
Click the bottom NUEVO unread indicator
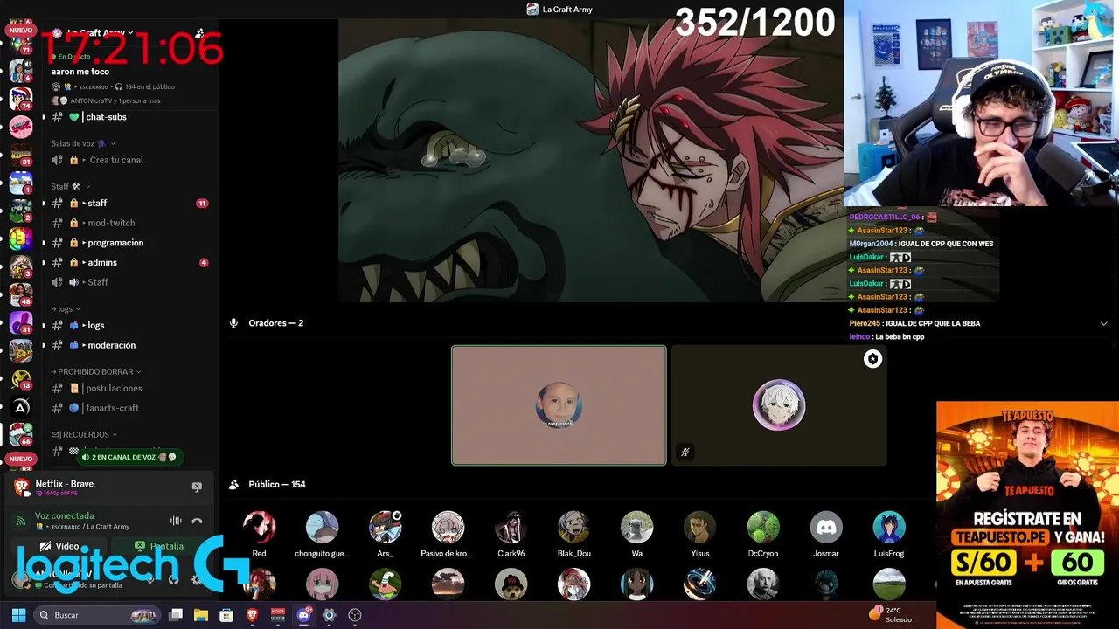point(20,459)
